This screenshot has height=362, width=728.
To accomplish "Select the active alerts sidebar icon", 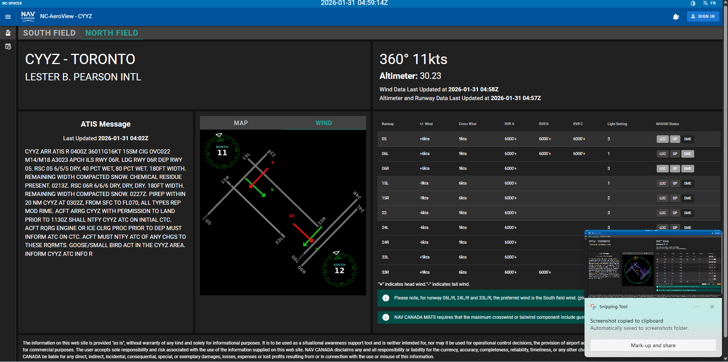I will [x=8, y=33].
